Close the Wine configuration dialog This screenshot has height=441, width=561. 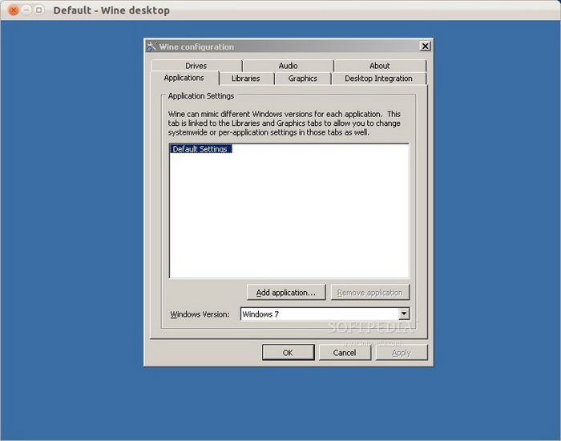pyautogui.click(x=425, y=47)
